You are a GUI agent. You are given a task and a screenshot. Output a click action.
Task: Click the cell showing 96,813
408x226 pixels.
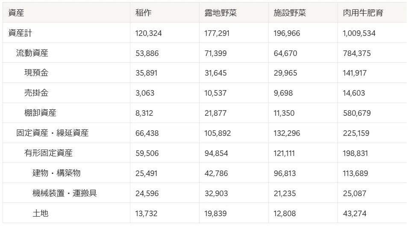(x=285, y=173)
